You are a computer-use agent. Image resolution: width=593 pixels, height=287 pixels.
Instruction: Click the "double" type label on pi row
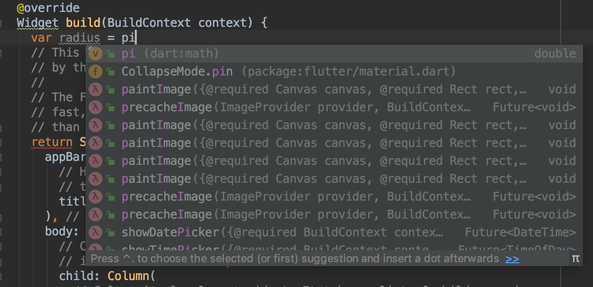(555, 54)
